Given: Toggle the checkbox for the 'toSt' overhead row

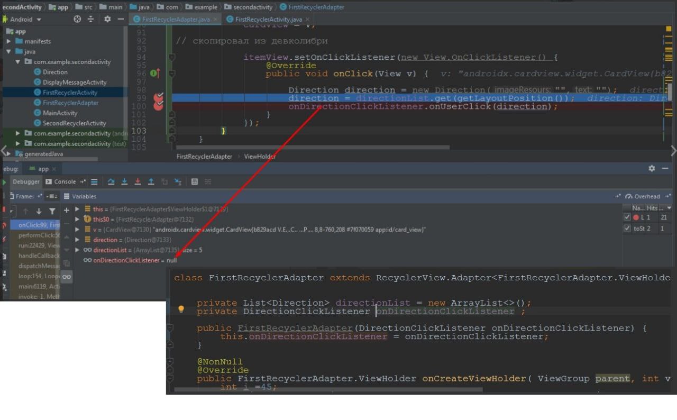Looking at the screenshot, I should (x=627, y=229).
